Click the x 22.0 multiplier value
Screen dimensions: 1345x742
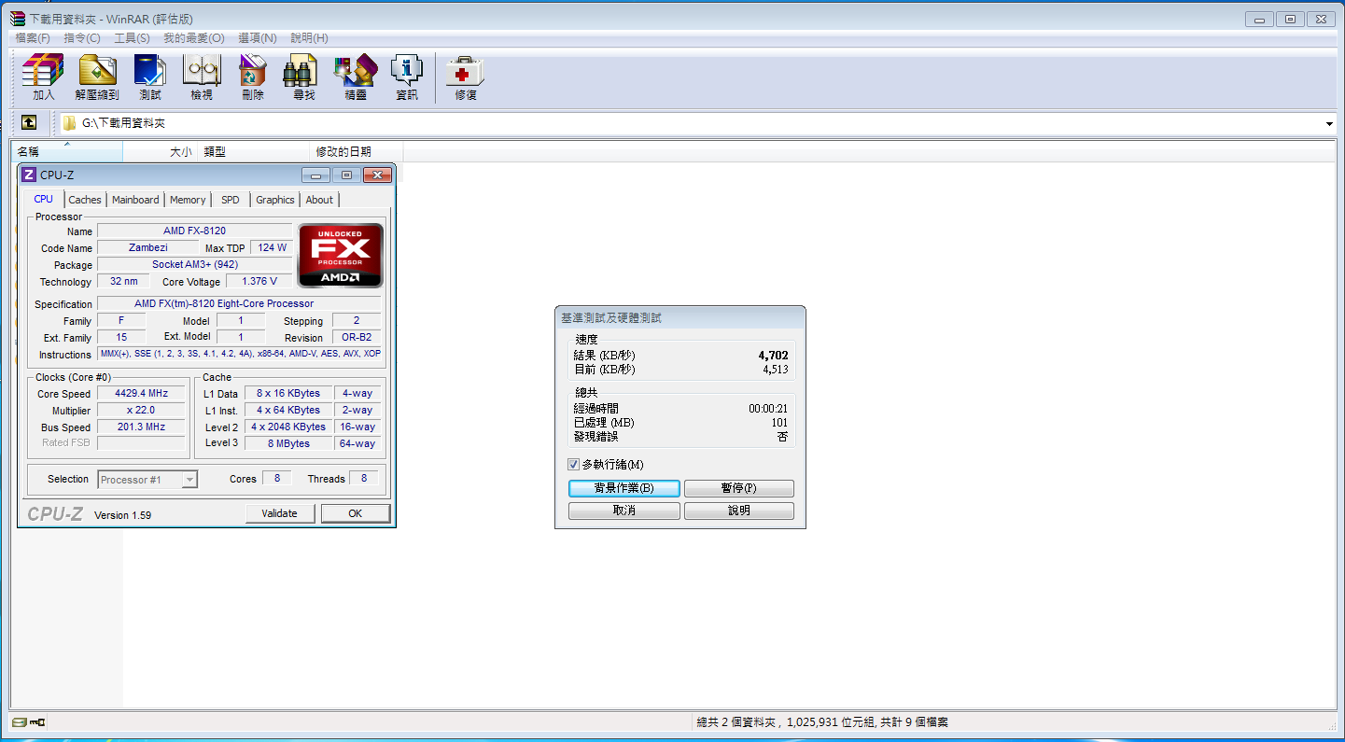(141, 410)
